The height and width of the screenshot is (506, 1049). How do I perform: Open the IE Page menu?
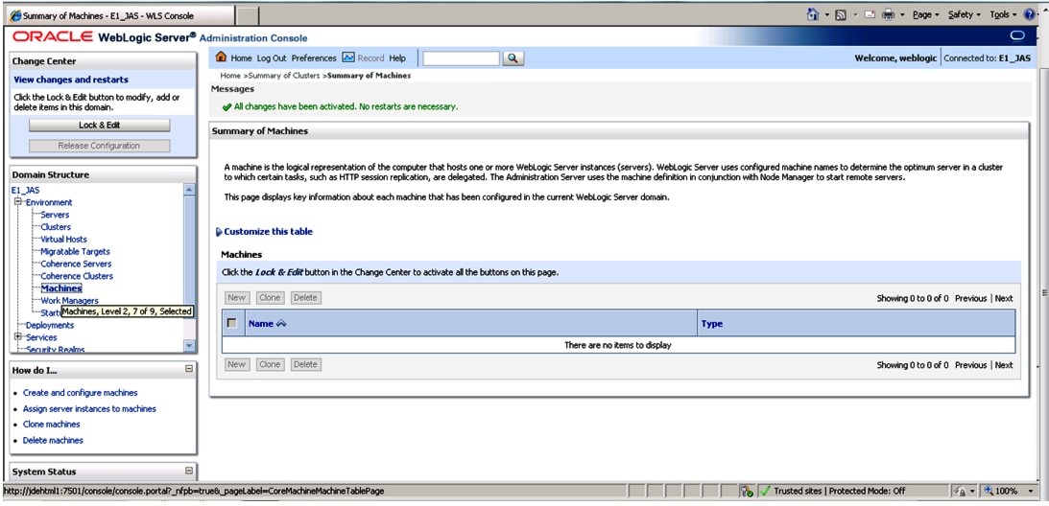pyautogui.click(x=926, y=14)
